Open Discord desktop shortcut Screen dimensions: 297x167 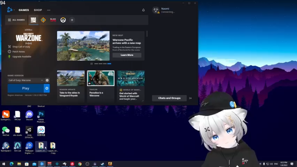point(29,115)
